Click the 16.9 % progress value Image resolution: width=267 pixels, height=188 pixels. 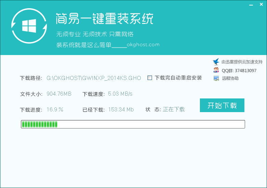point(55,109)
